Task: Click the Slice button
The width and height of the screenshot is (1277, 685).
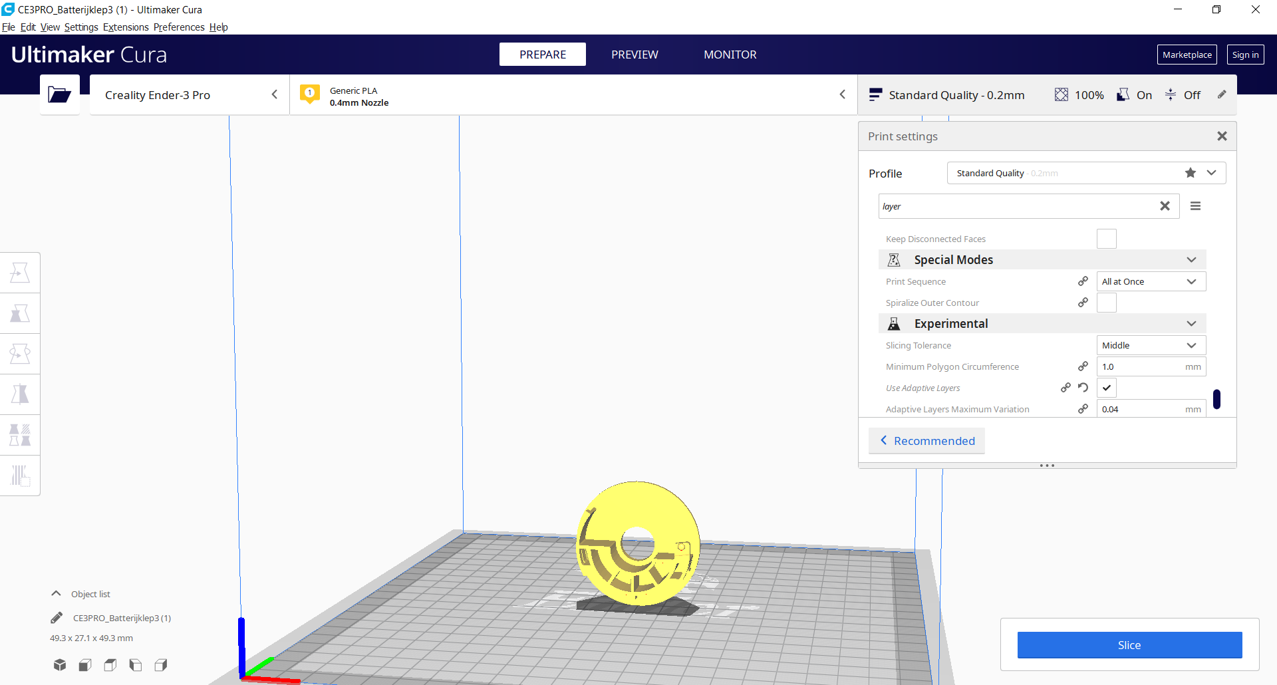Action: coord(1129,645)
